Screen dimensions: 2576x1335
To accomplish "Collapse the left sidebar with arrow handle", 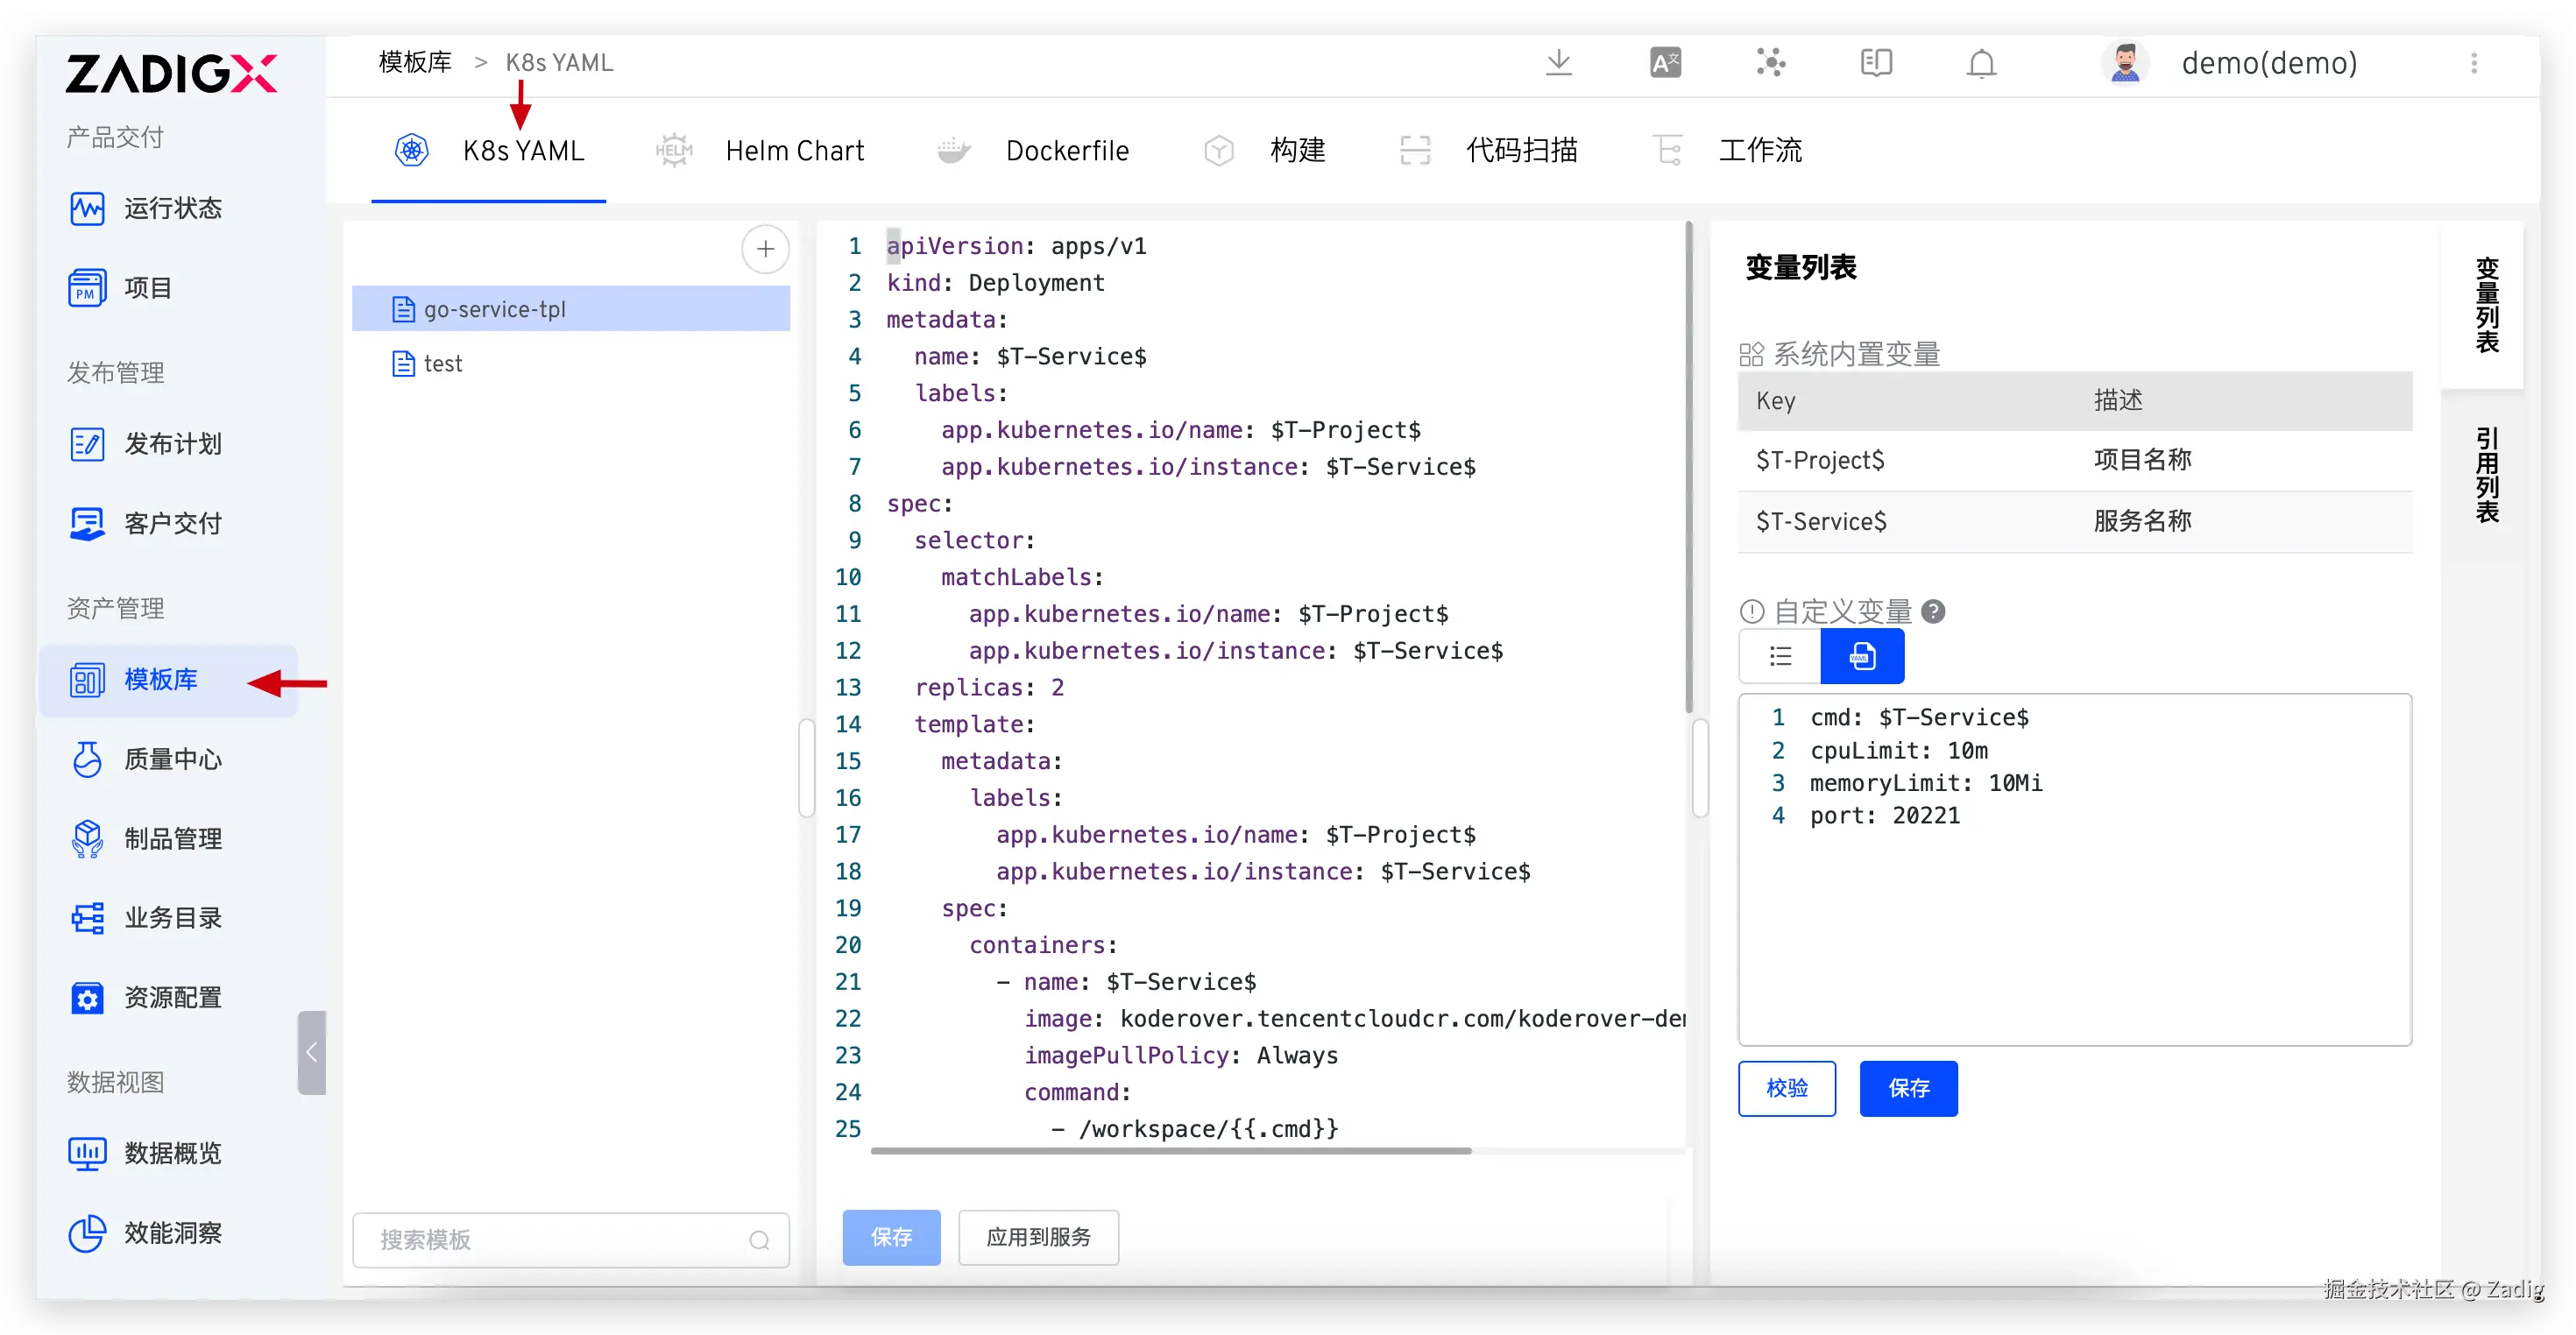I will coord(311,1052).
